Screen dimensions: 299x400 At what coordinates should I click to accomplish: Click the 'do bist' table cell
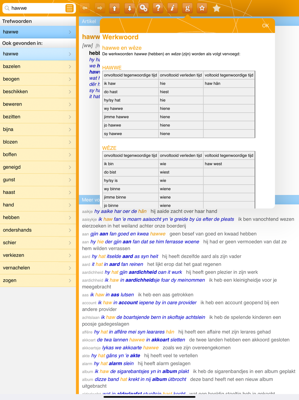point(130,172)
